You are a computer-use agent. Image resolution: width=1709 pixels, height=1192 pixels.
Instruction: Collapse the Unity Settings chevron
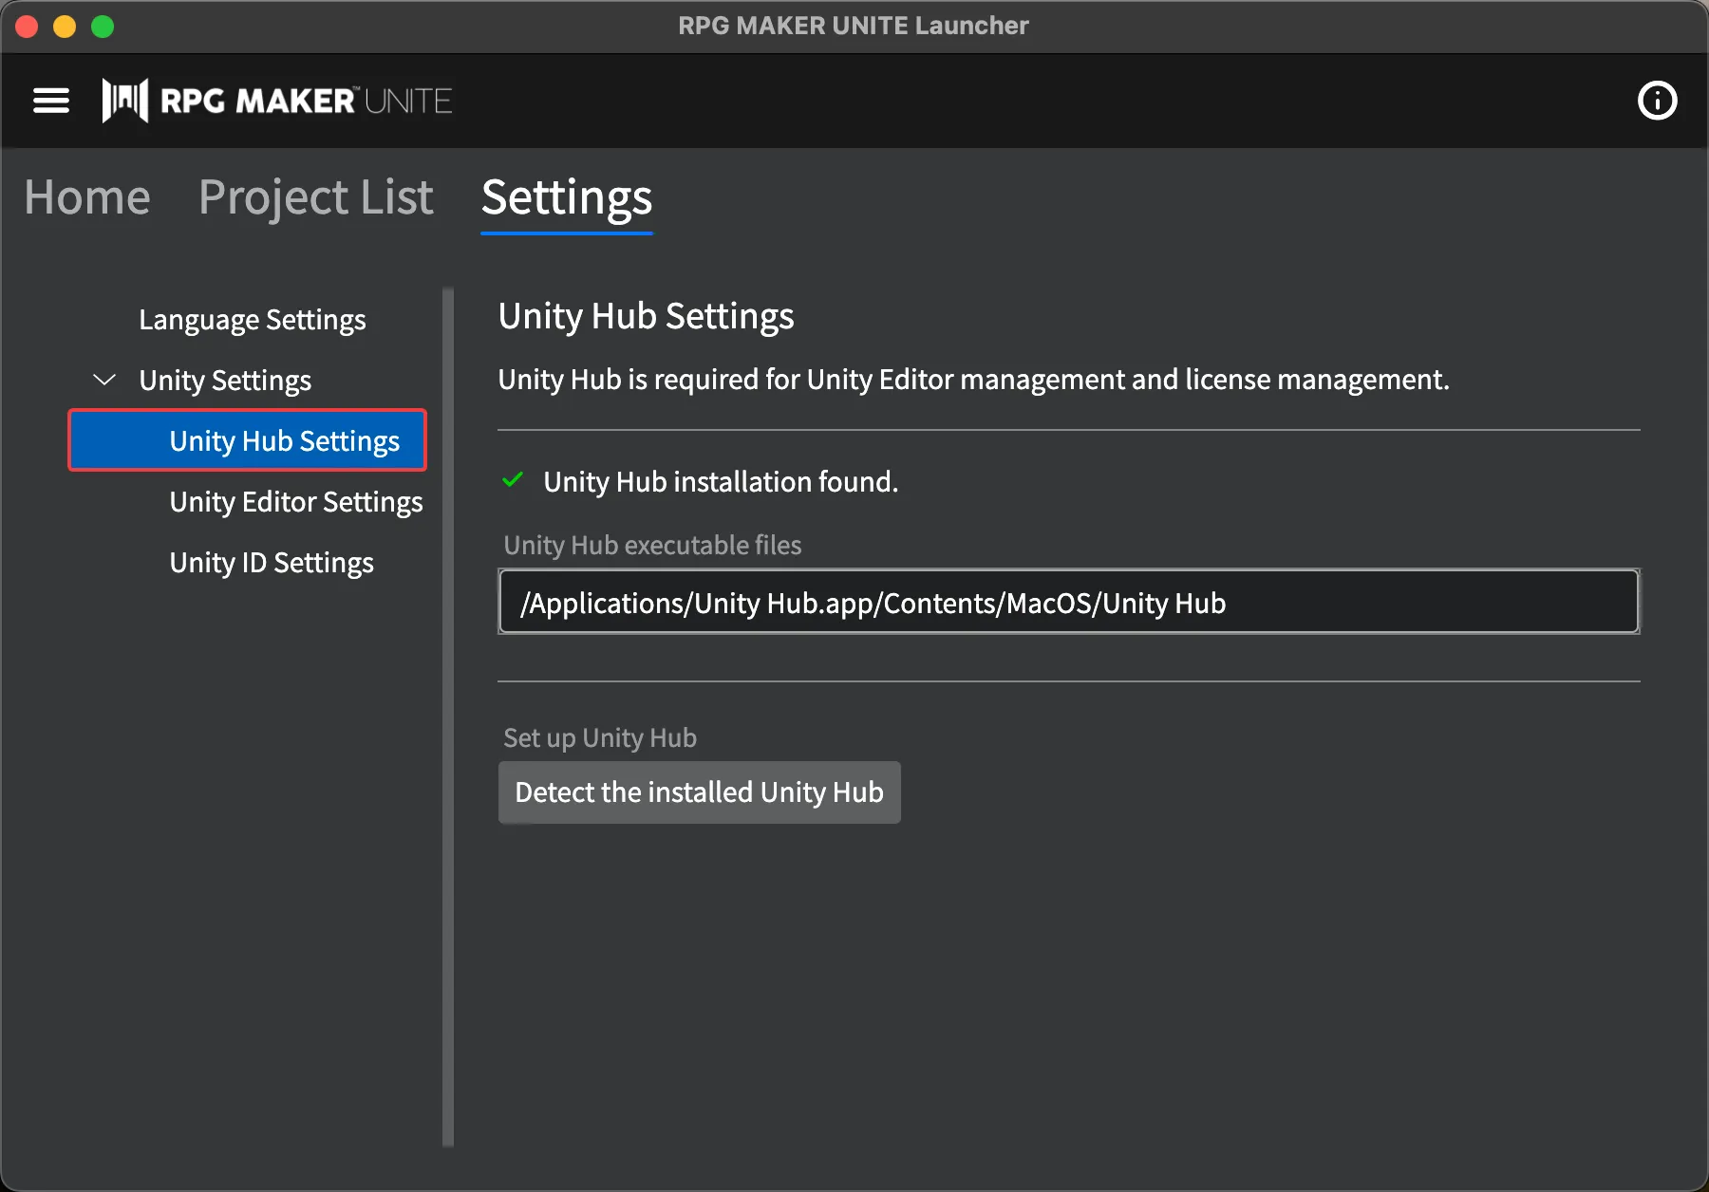[x=104, y=380]
